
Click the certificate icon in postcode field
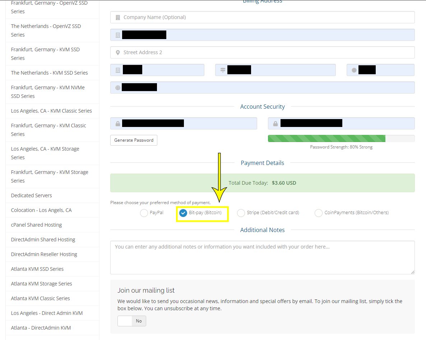click(354, 70)
